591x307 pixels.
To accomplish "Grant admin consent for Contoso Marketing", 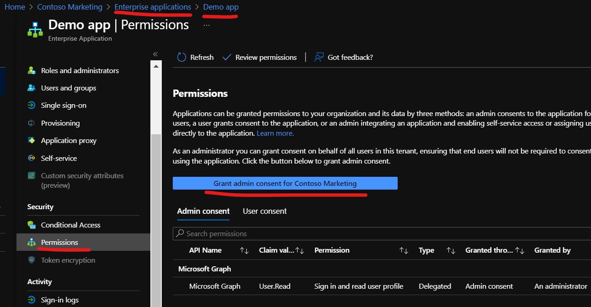I will [285, 183].
